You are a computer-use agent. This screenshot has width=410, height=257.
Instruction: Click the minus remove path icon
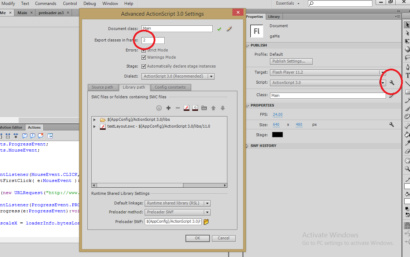[178, 108]
